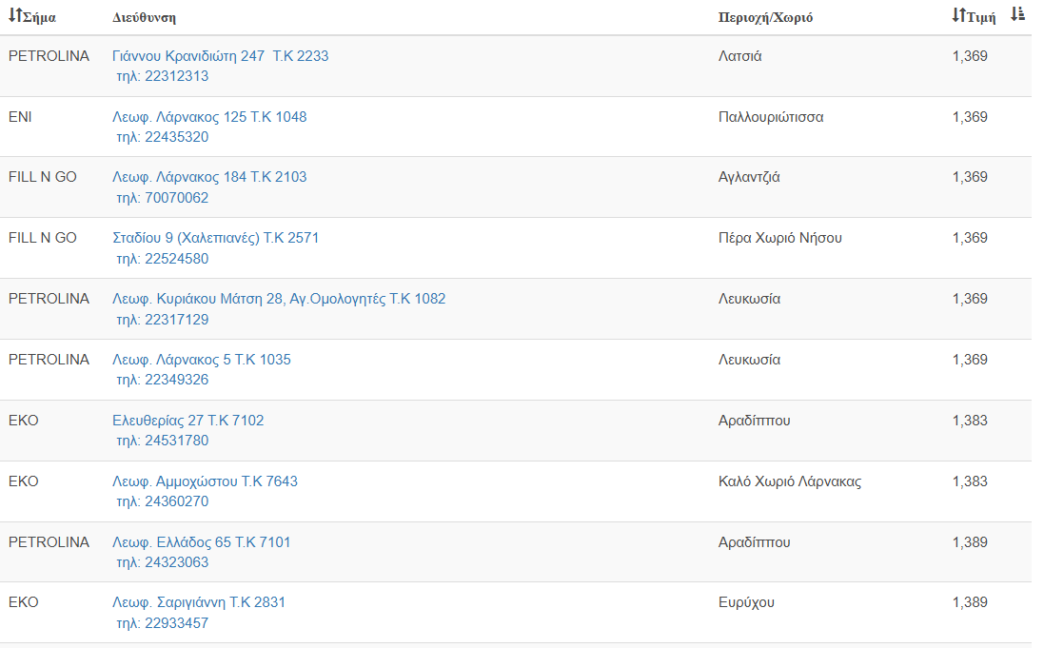Click price 1,369 in the Αγλαντζιά row
This screenshot has width=1044, height=648.
click(x=970, y=177)
